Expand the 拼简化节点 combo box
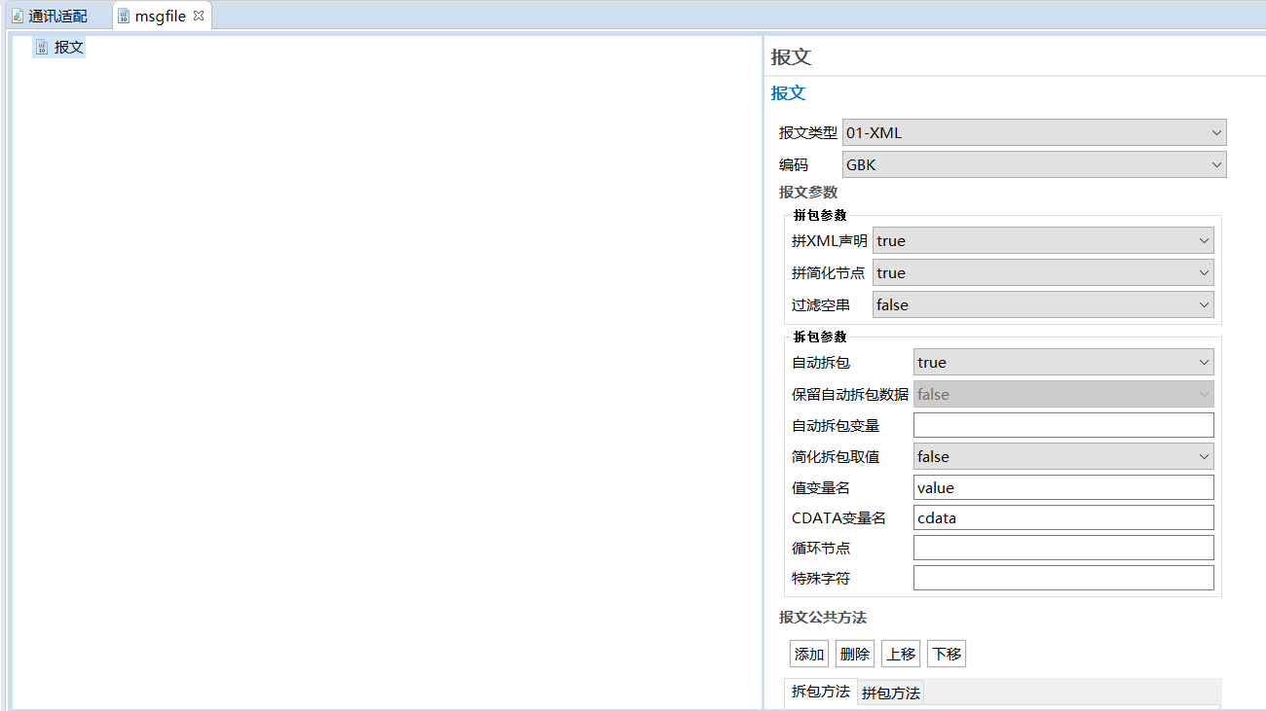 point(1042,273)
